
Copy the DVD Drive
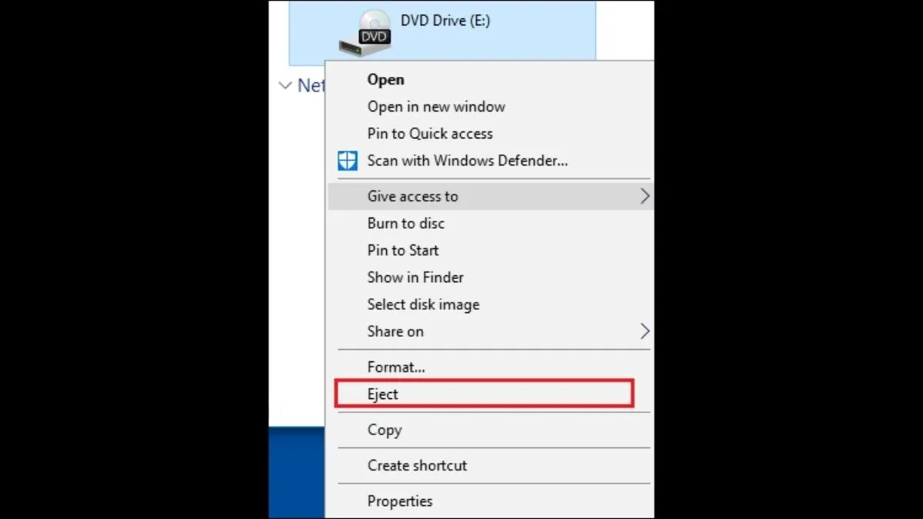[x=385, y=430]
